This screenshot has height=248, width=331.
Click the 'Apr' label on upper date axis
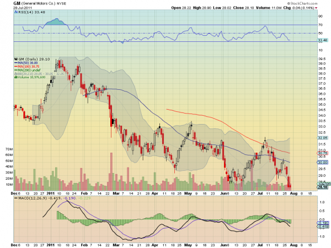click(154, 193)
